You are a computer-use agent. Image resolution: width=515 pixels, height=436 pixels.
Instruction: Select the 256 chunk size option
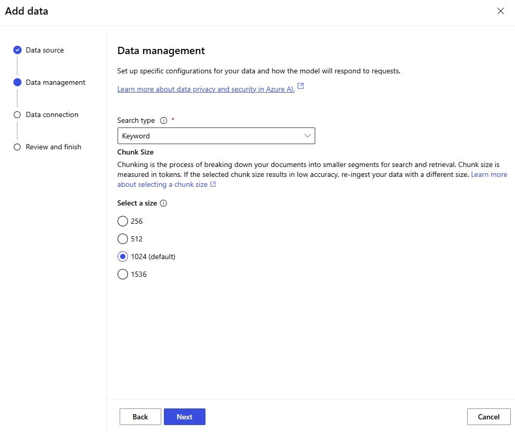123,221
